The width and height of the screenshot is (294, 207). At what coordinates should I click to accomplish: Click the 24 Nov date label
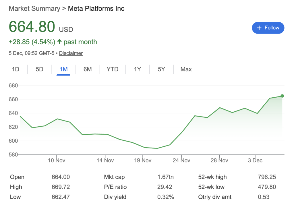tap(181, 160)
